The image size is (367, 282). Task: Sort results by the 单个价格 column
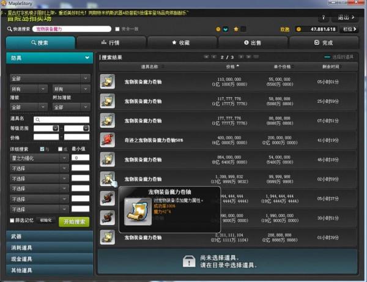tap(283, 67)
